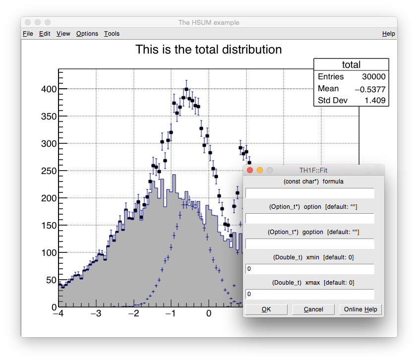Open the Tools menu

(x=112, y=34)
